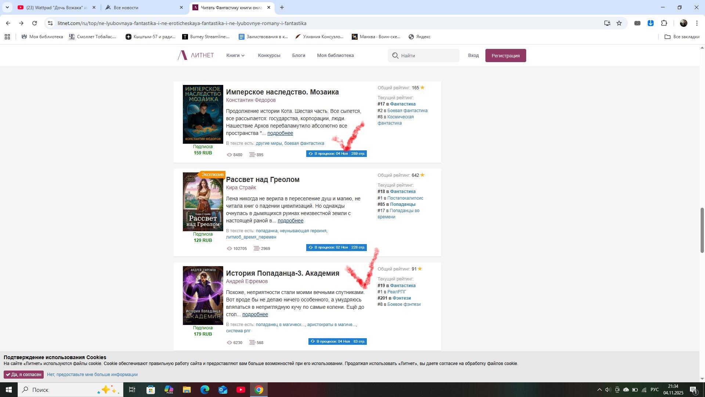Open YouTube app in taskbar
Screen dimensions: 705x397
tap(241, 390)
